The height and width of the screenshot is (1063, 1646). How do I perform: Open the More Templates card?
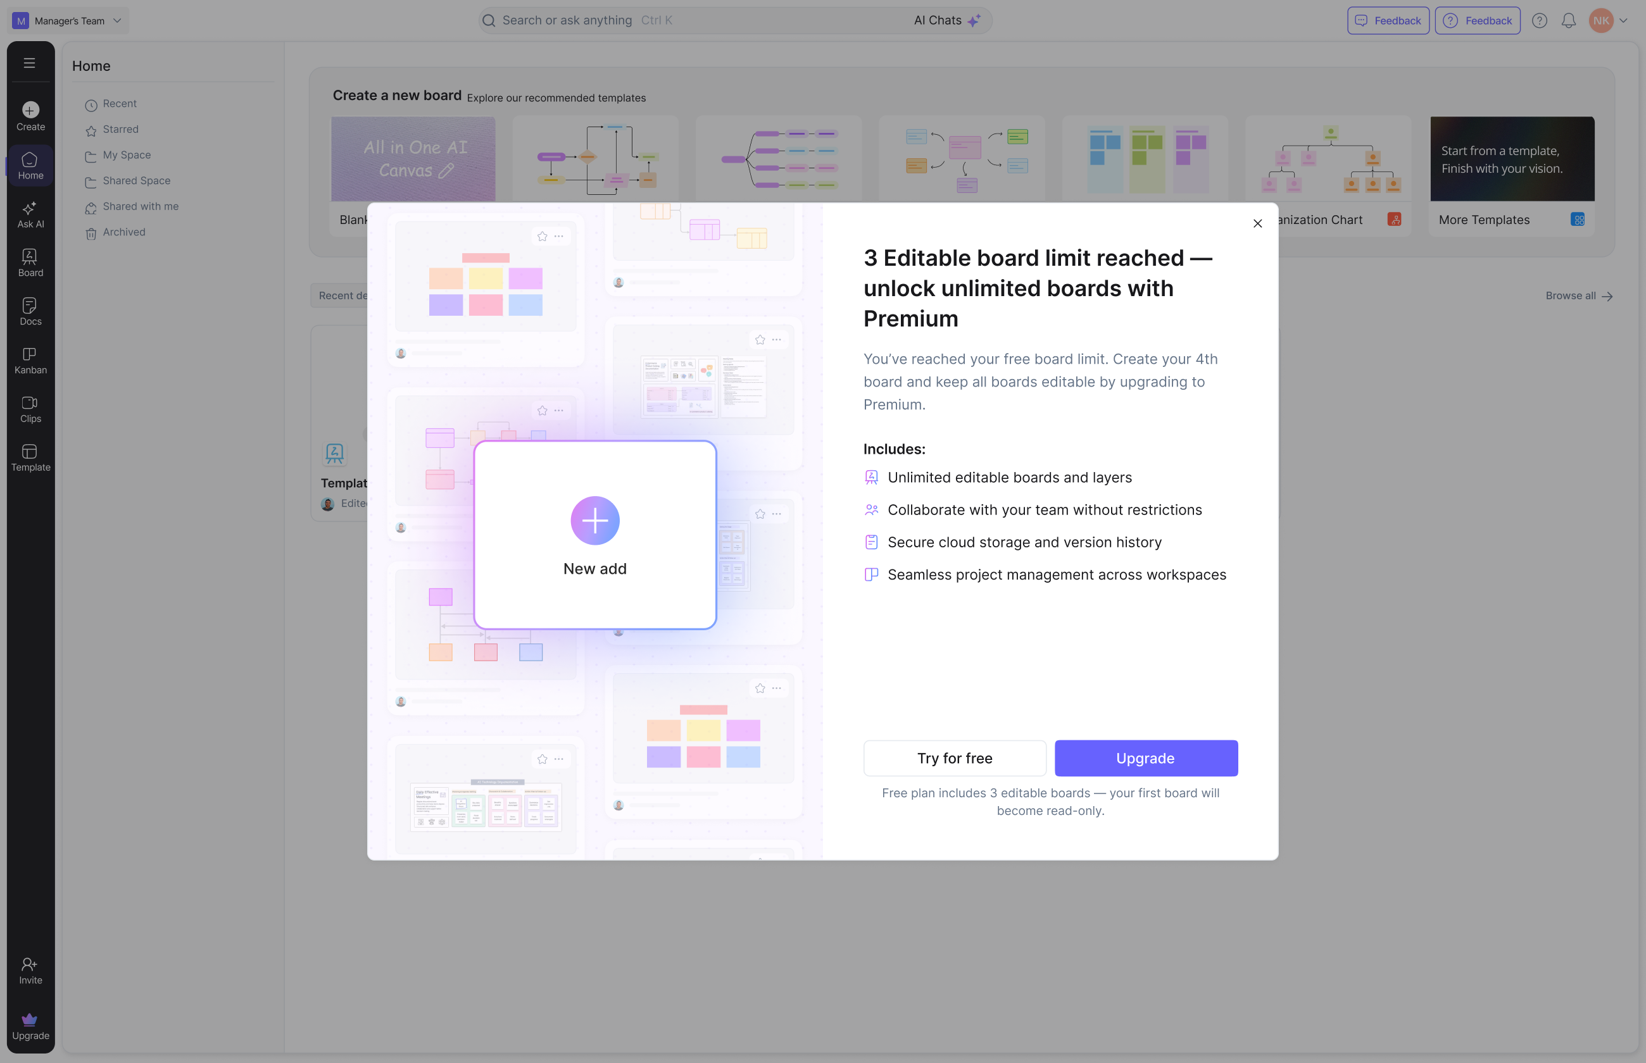click(1511, 177)
